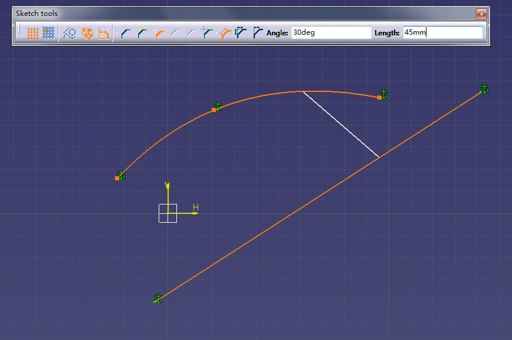Choose Angle and Hypotenuse chamfer definition
512x340 pixels.
pos(225,33)
